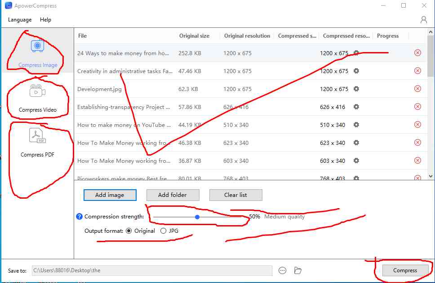
Task: Click the original size "47.46 KB"
Action: tap(190, 71)
